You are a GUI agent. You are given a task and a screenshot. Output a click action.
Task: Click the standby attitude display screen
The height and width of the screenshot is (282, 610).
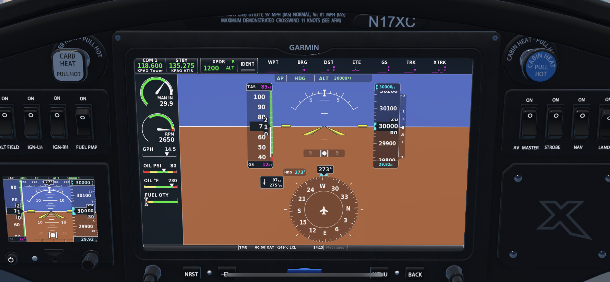point(51,209)
